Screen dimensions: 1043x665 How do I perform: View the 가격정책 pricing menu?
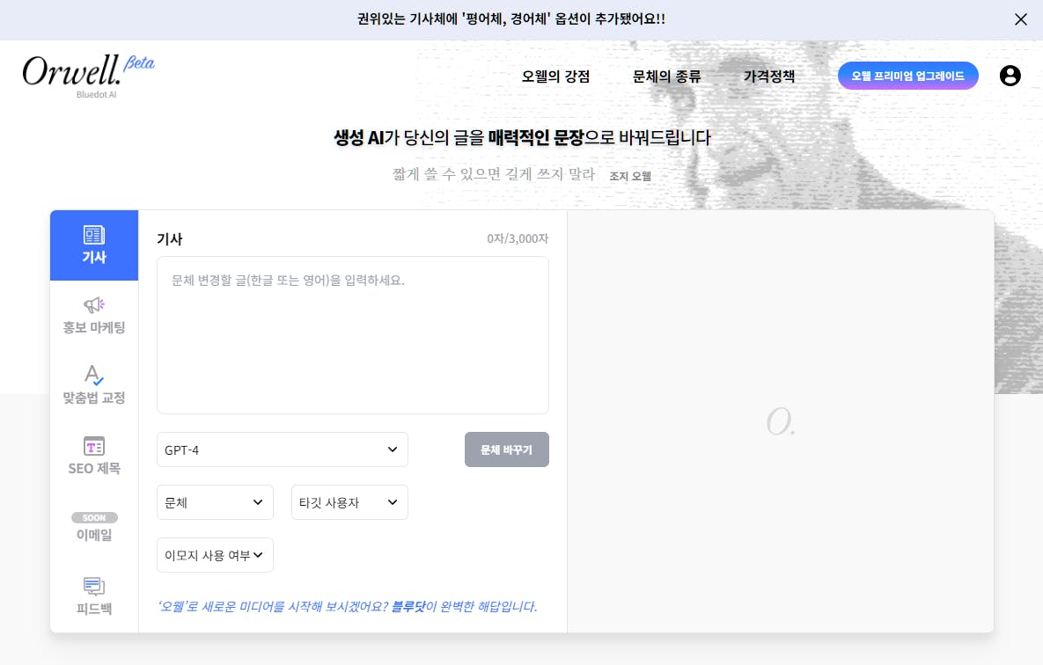[769, 77]
